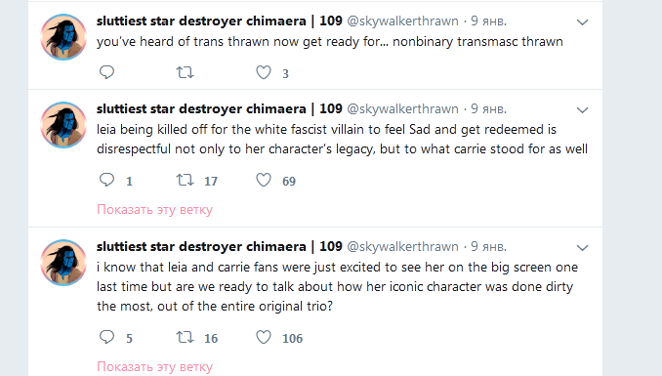Open @skywalkerthrawn handle on first tweet
Screen dimensions: 662x376
[x=402, y=21]
